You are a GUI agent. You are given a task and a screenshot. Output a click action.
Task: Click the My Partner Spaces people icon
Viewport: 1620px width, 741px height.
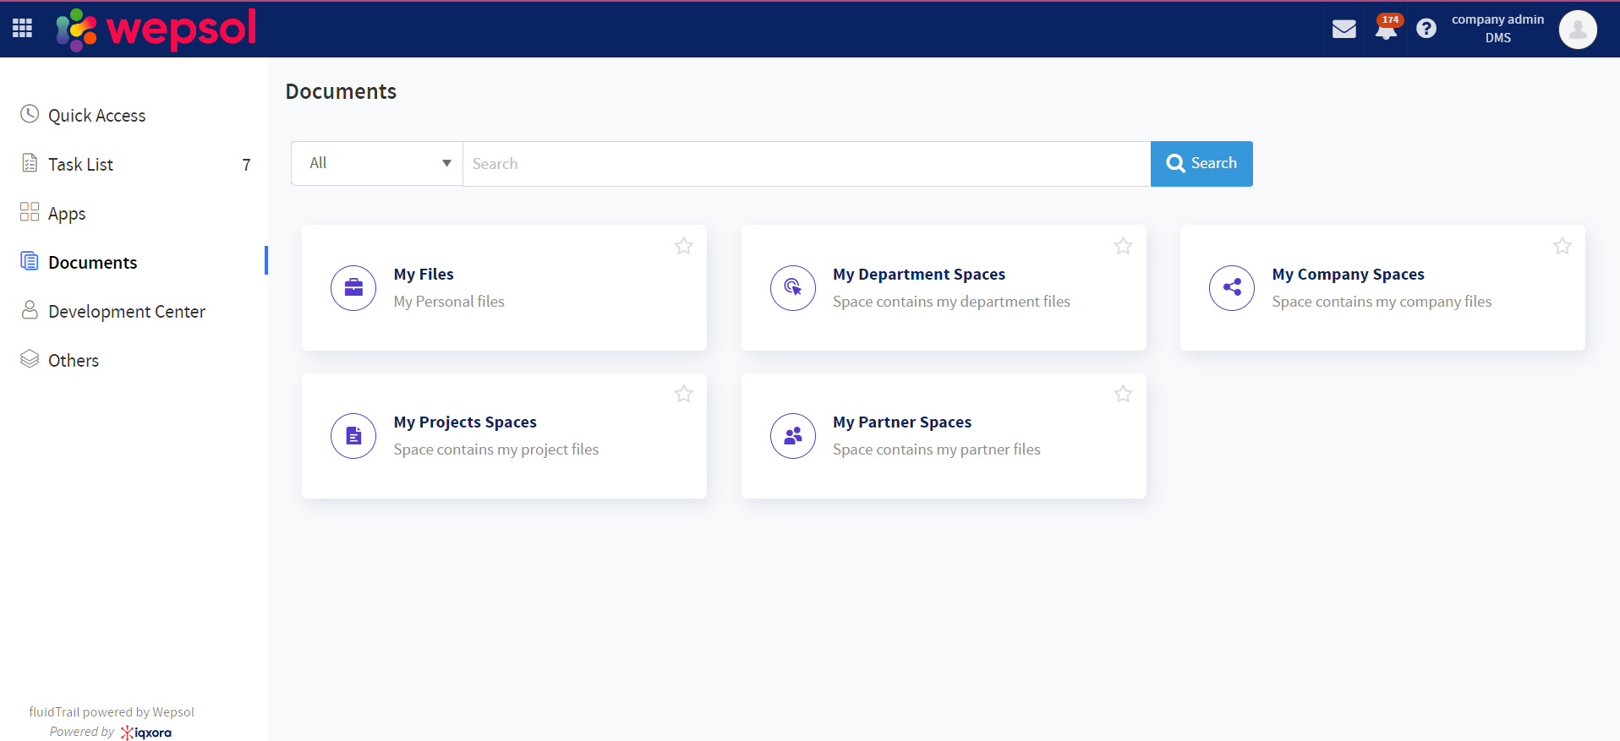[x=793, y=436]
